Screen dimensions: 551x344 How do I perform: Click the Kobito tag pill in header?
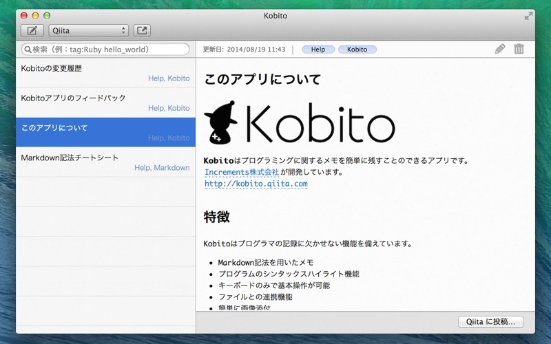pos(357,50)
